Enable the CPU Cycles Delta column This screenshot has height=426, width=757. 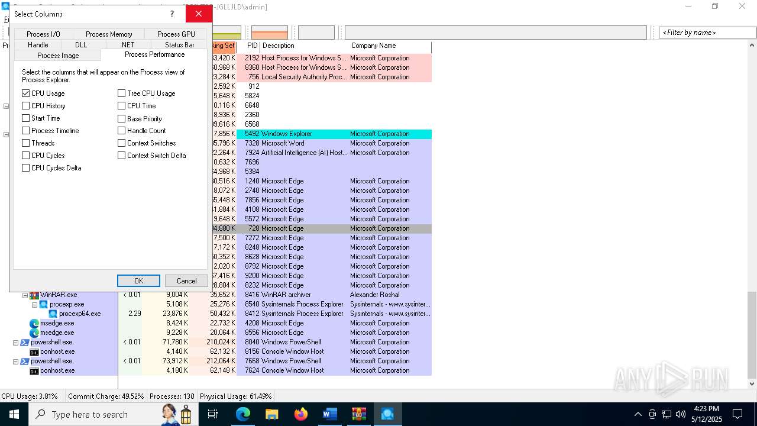pyautogui.click(x=25, y=168)
